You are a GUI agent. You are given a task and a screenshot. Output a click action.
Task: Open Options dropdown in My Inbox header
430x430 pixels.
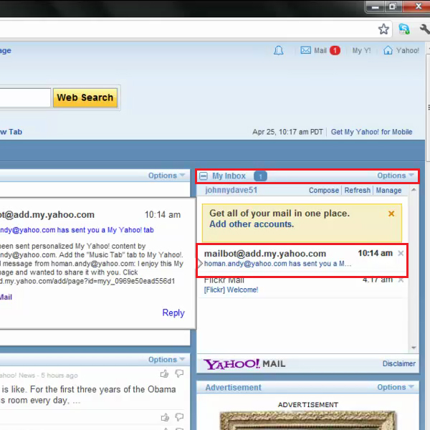395,176
